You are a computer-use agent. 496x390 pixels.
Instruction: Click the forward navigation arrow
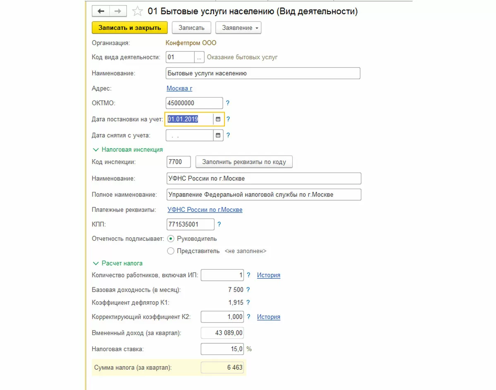pyautogui.click(x=117, y=11)
